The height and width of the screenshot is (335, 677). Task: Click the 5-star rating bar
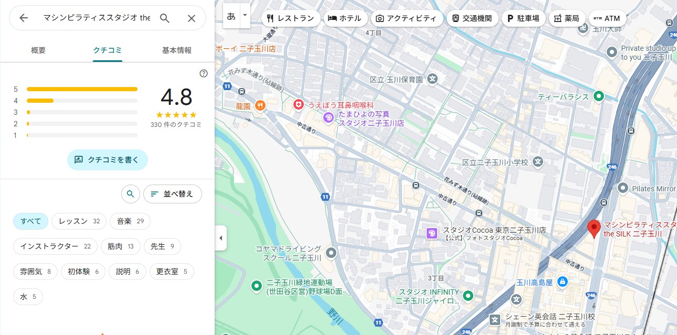tap(82, 89)
